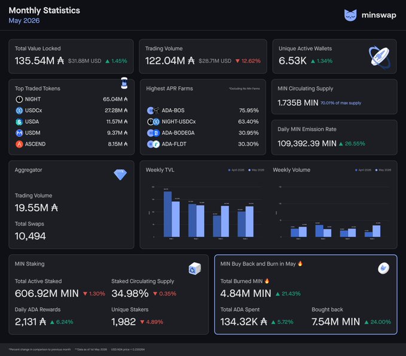The height and width of the screenshot is (356, 406).
Task: Click the '4.84M MIN' total burned value
Action: point(246,294)
